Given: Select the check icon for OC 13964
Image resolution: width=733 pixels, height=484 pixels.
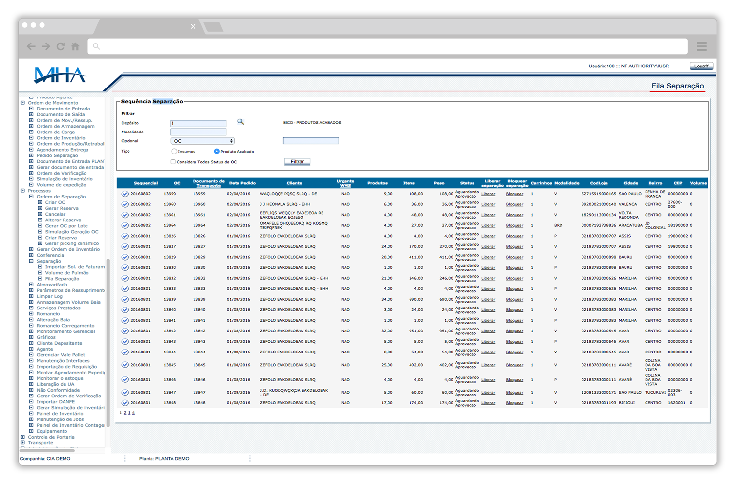Looking at the screenshot, I should tap(125, 226).
